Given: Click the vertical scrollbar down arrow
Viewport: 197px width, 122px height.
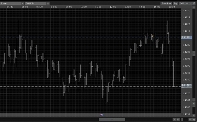Looking at the screenshot, I should (x=194, y=100).
